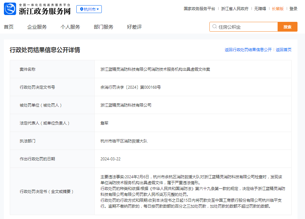Select the 个人服务 navigation item
Image resolution: width=305 pixels, height=219 pixels.
[70, 27]
